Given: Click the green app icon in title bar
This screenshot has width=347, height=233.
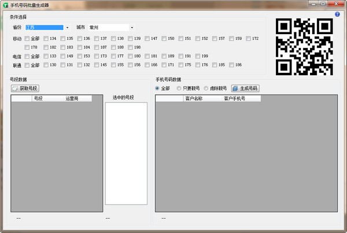Looking at the screenshot, I should click(5, 5).
